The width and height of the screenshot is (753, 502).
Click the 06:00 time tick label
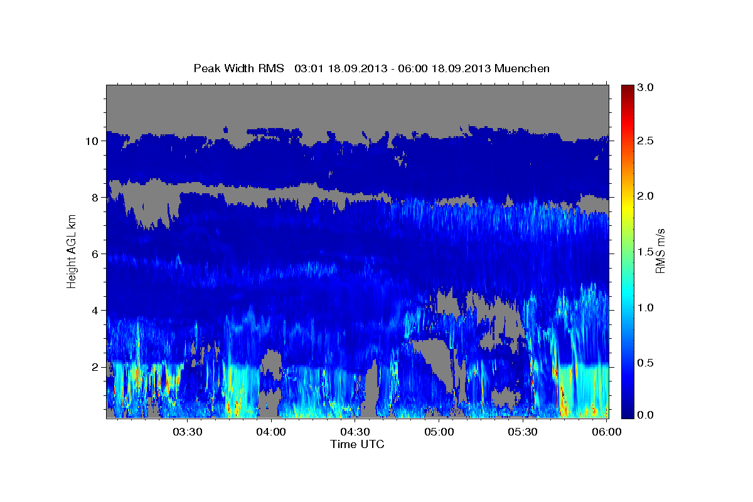[607, 432]
